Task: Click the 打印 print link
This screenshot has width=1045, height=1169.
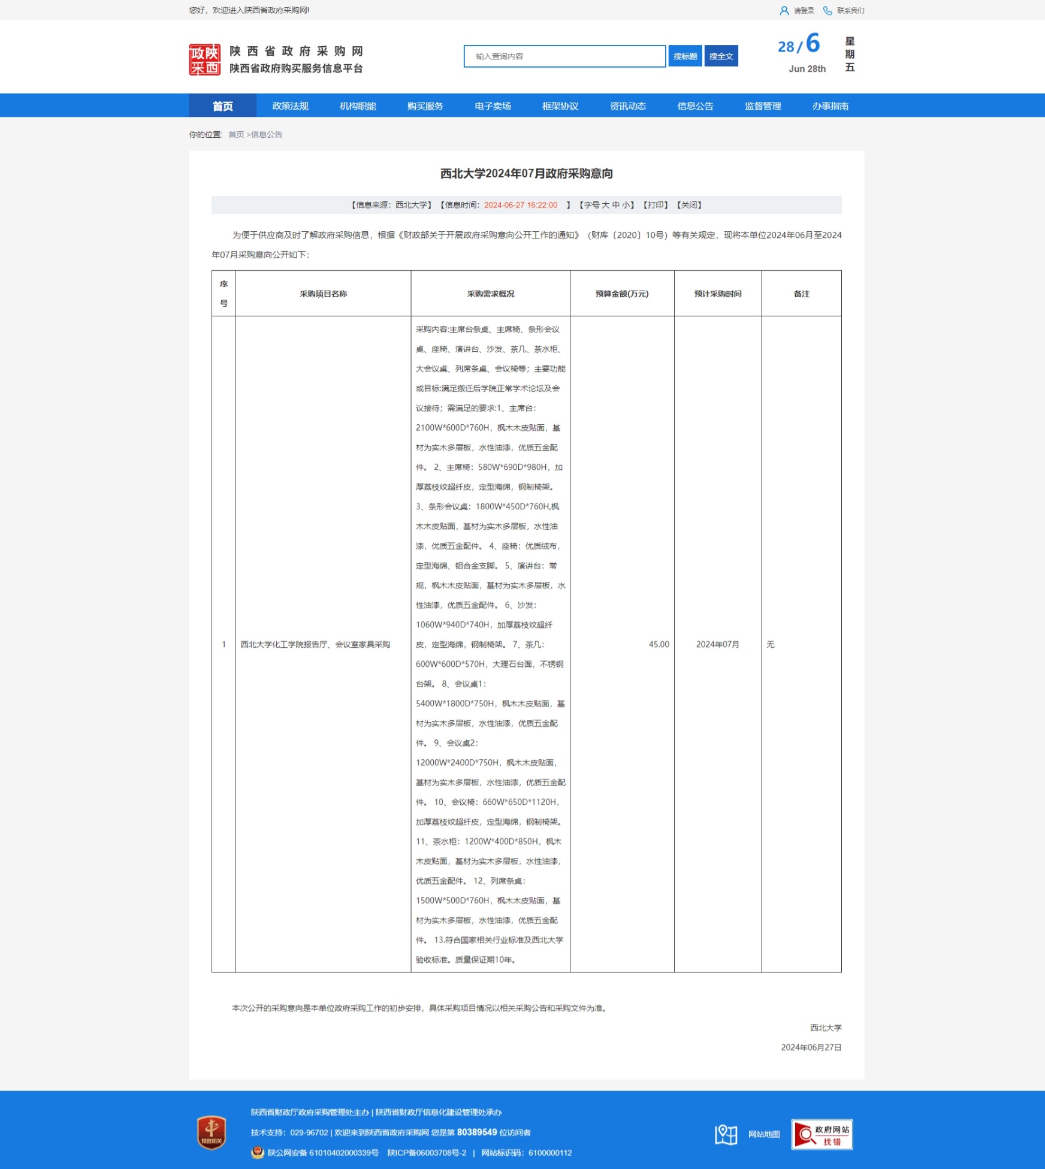Action: pyautogui.click(x=656, y=205)
